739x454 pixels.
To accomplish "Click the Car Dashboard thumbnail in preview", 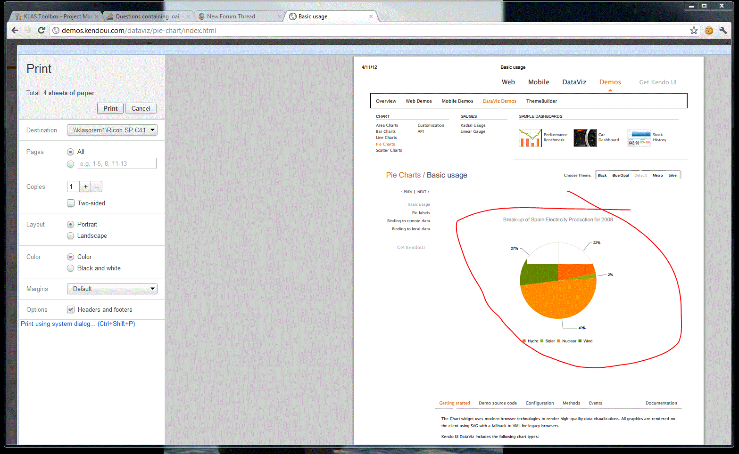I will 585,138.
